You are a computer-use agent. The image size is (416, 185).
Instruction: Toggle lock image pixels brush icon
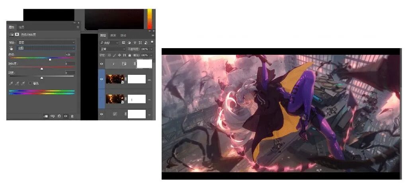pos(114,55)
